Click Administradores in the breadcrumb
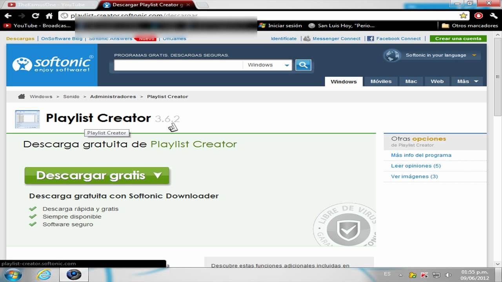 tap(113, 96)
